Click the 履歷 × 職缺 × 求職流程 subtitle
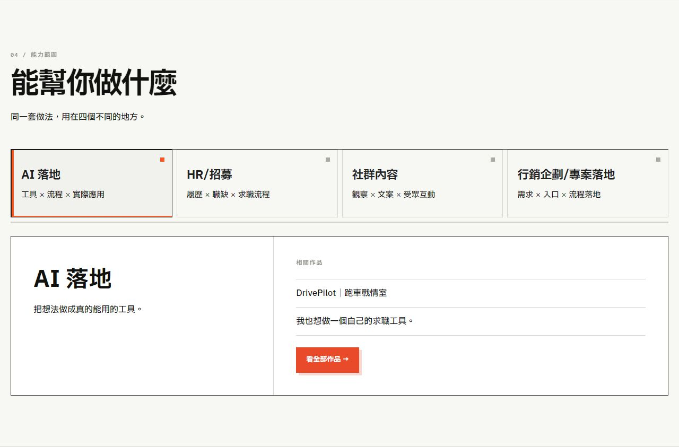Viewport: 679px width, 447px height. point(229,195)
